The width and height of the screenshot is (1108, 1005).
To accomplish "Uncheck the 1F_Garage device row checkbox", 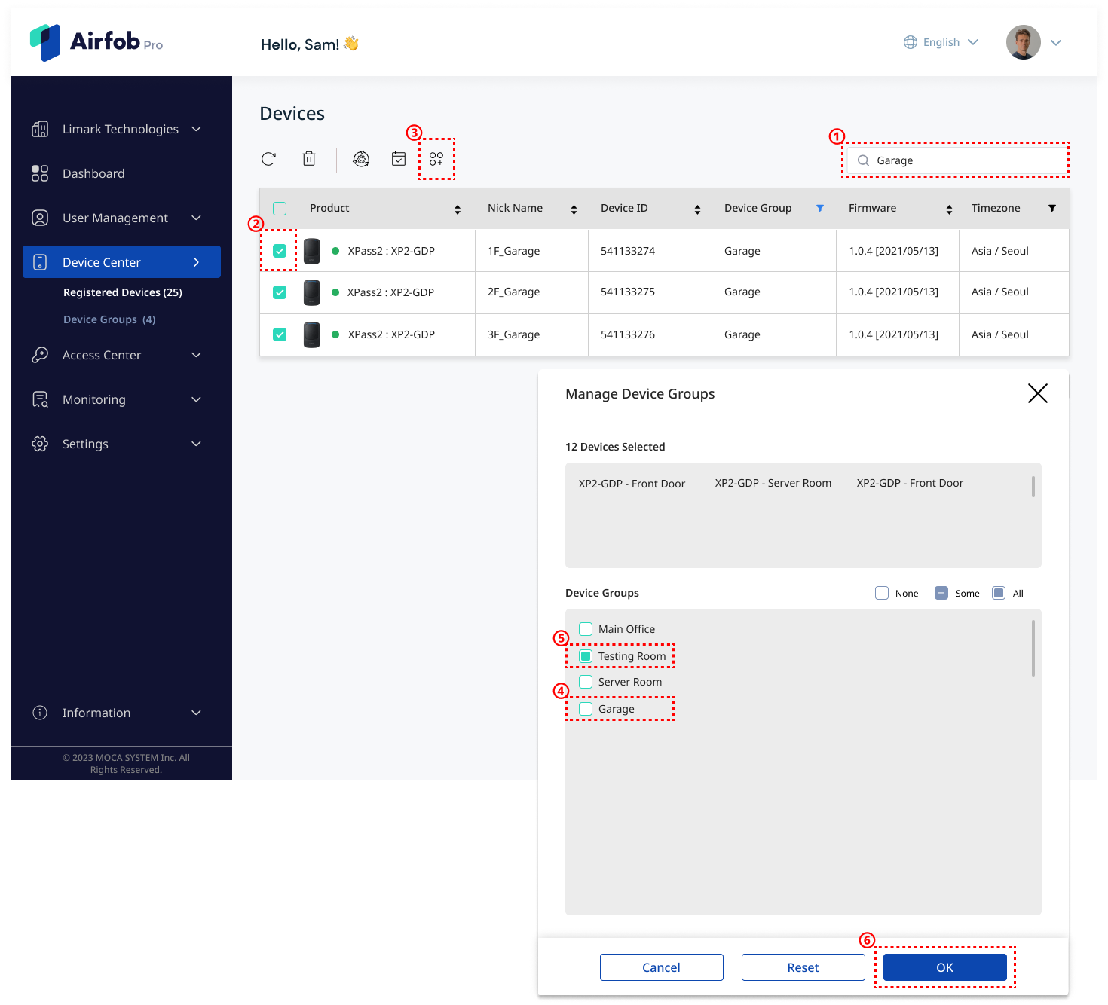I will pos(280,251).
